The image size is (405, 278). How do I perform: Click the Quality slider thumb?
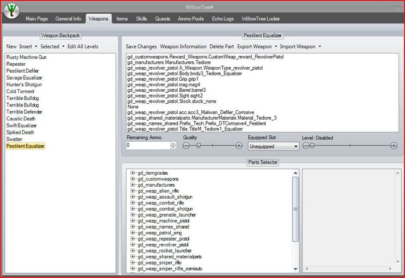point(198,146)
